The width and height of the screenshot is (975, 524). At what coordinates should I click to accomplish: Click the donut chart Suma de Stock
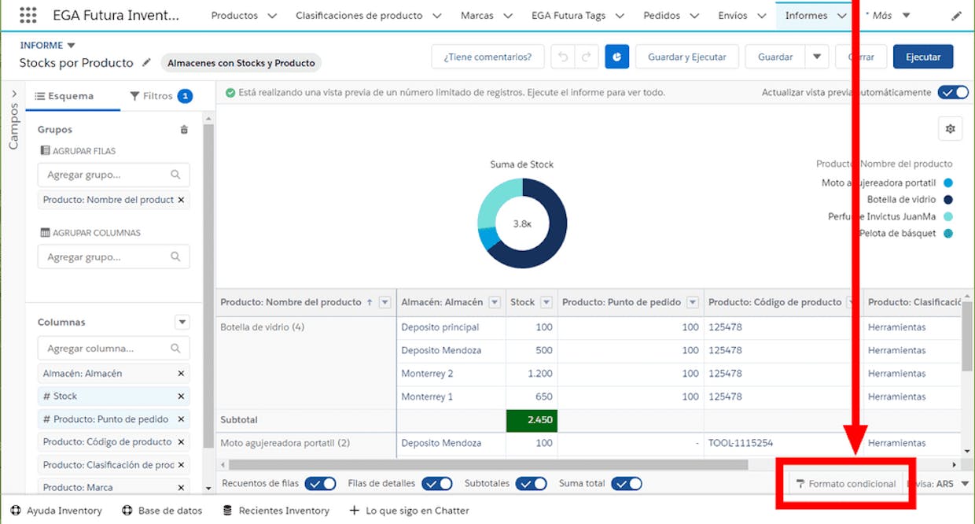(x=522, y=223)
